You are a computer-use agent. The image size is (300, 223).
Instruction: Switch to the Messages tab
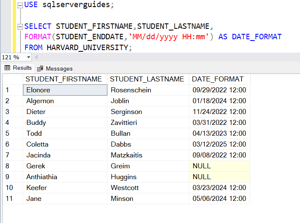tap(55, 68)
